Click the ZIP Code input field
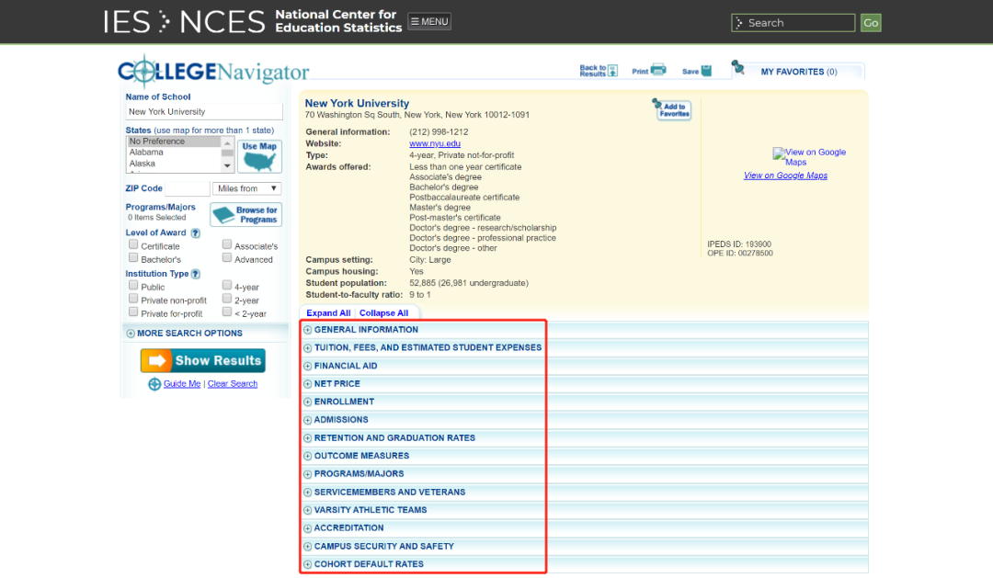Screen dimensions: 993x578 188,188
